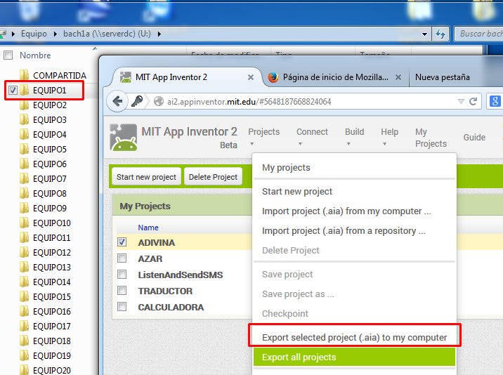This screenshot has width=503, height=375.
Task: Click the Start new project toolbar button
Action: pos(146,177)
